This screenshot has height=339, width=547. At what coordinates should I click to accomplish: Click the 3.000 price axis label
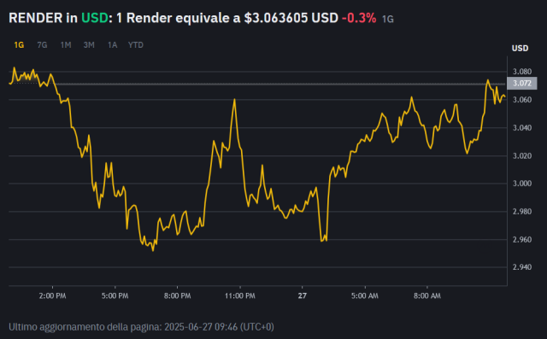tap(522, 184)
